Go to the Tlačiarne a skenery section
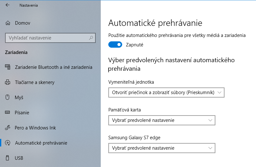The width and height of the screenshot is (256, 167). coord(35,82)
